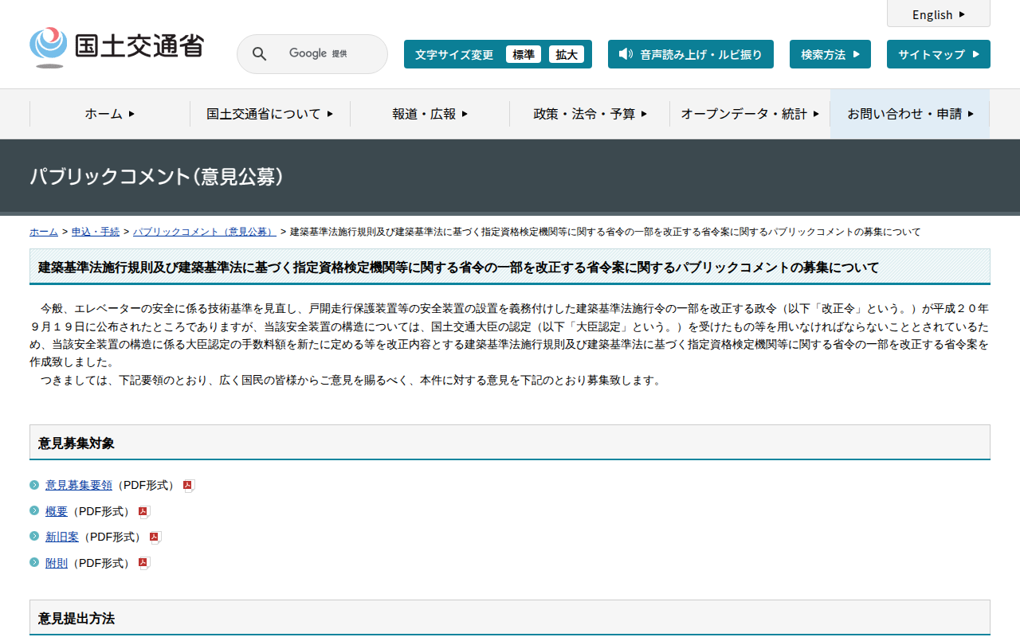The width and height of the screenshot is (1020, 637).
Task: Expand the オープンデータ・統計 menu
Action: 749,114
